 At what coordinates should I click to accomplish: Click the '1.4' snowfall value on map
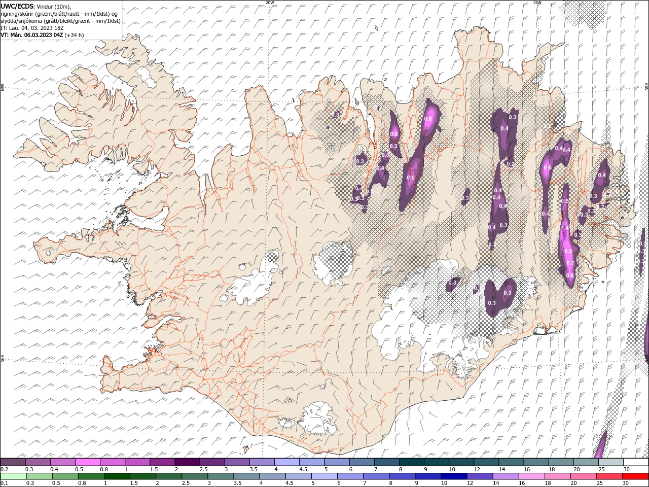(565, 228)
